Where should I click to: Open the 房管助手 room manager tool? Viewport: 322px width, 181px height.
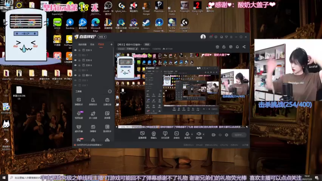tap(93, 102)
